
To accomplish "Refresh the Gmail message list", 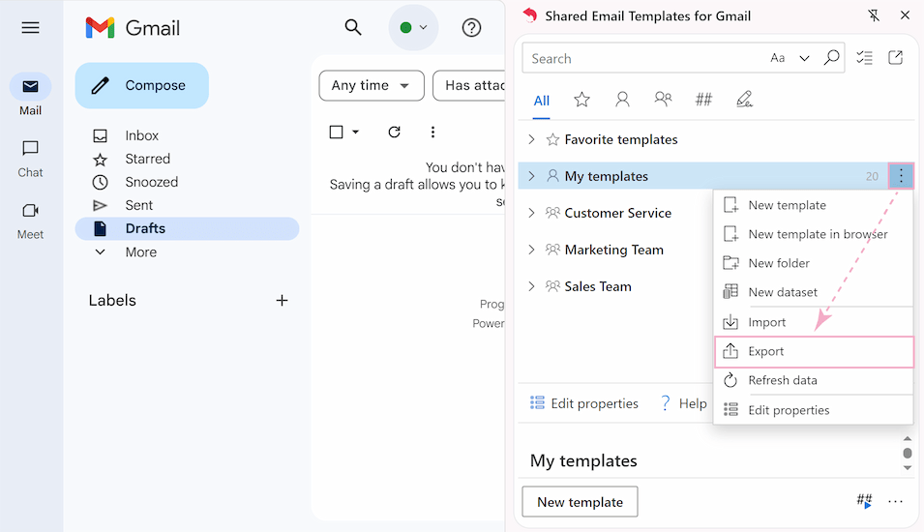I will [x=394, y=132].
